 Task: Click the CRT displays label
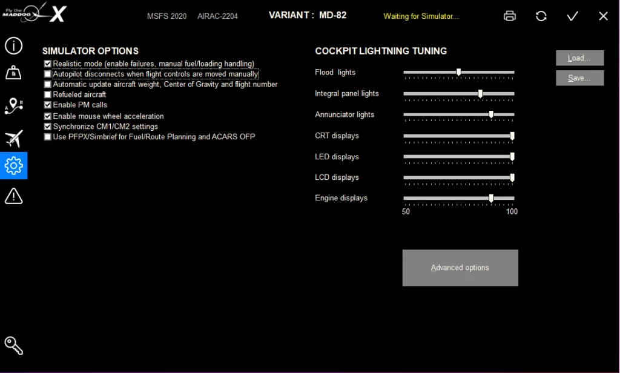pos(337,136)
